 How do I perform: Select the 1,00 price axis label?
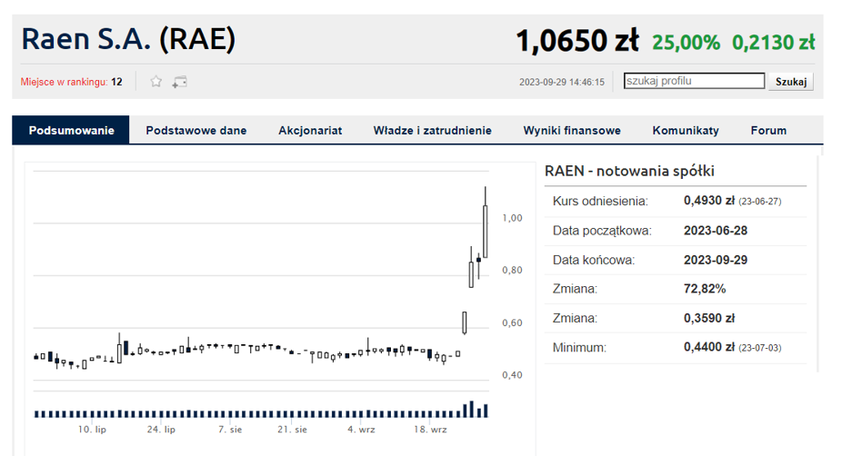click(512, 218)
